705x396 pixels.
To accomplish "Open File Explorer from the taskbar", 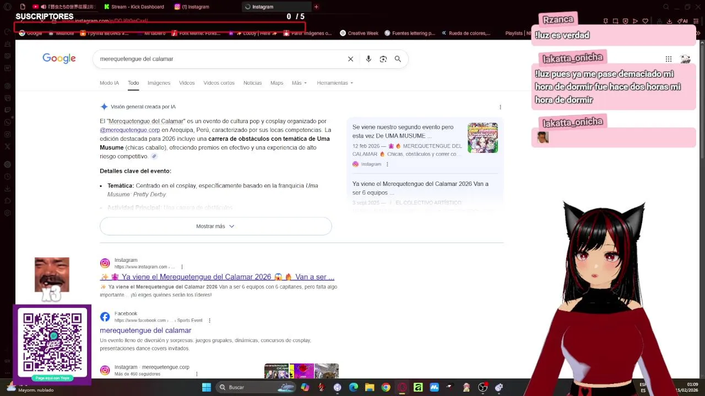I will (x=370, y=387).
